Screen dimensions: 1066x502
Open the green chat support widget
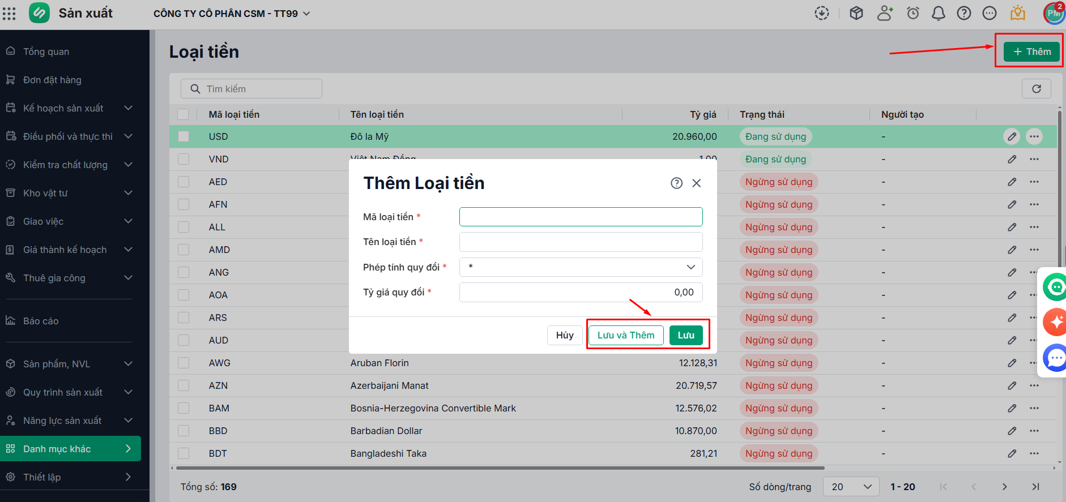coord(1055,287)
